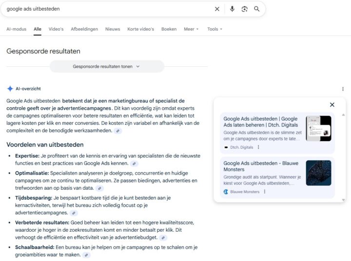Click the Blauwe Monsters favicon

[226, 192]
